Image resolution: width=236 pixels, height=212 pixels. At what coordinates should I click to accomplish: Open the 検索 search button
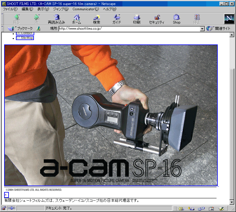click(x=96, y=19)
